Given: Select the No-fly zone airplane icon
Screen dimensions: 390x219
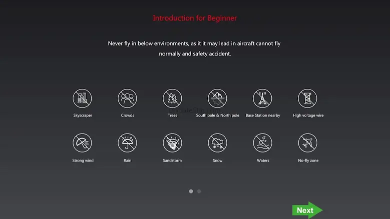Looking at the screenshot, I should coord(308,143).
